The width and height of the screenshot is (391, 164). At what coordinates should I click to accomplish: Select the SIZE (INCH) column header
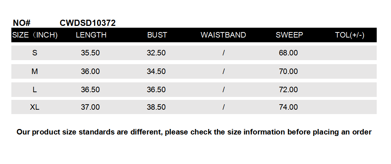35,35
